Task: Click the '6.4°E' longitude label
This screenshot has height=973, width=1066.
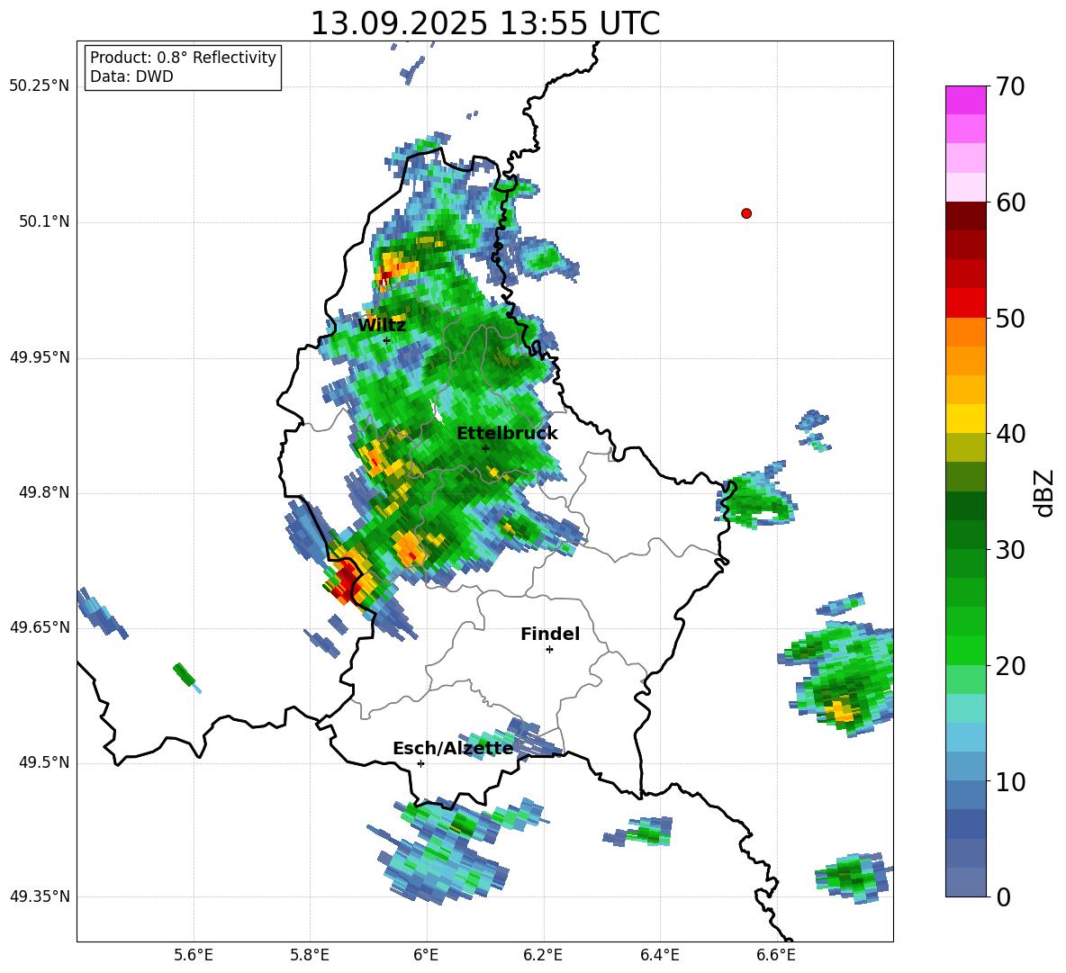Action: [659, 955]
